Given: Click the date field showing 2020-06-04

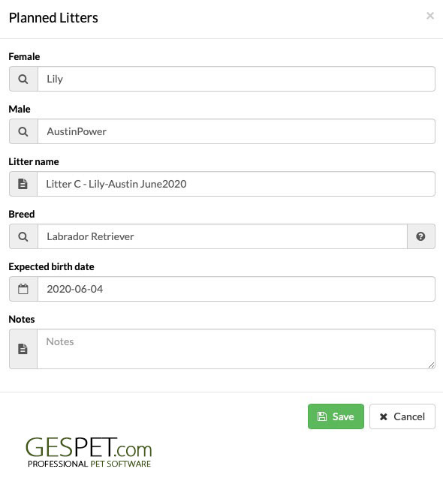Looking at the screenshot, I should pyautogui.click(x=237, y=289).
